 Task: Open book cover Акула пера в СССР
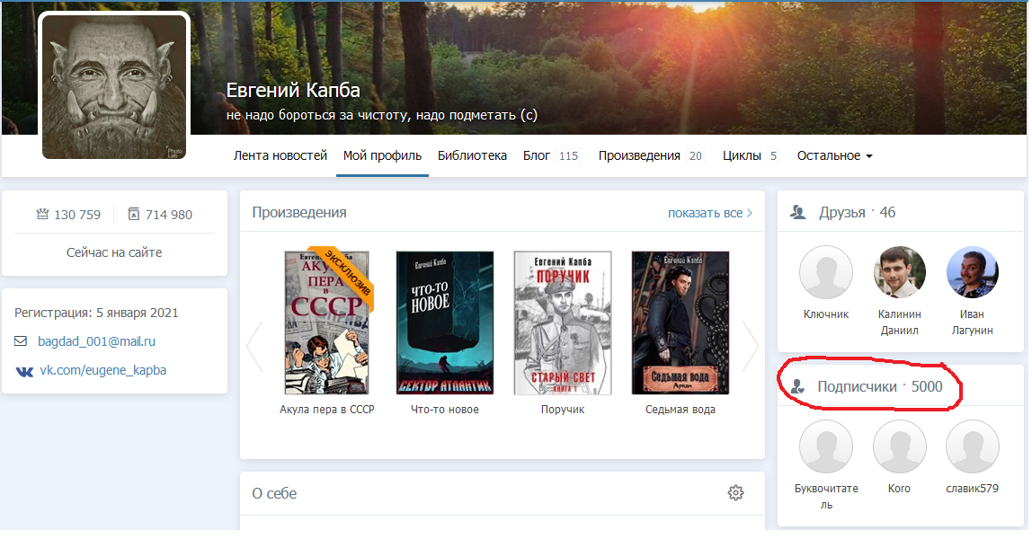[327, 323]
